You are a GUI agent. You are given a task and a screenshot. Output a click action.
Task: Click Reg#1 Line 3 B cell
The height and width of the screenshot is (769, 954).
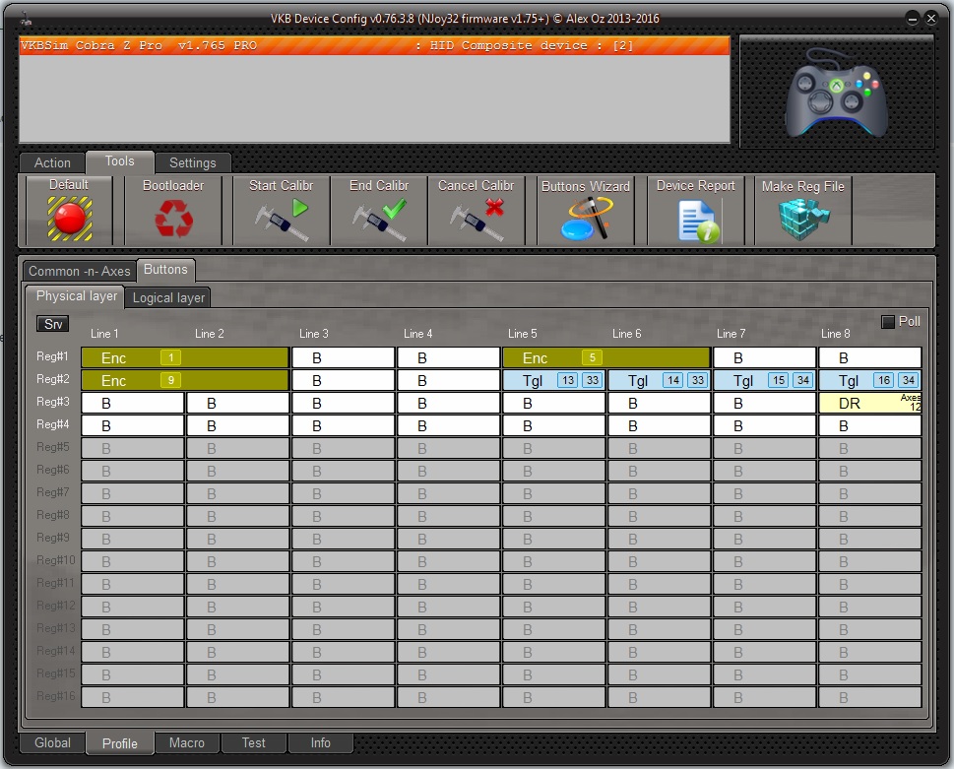(344, 357)
